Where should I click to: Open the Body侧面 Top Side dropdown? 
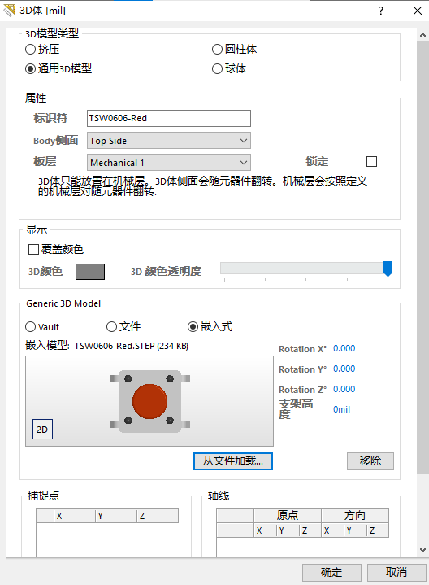pyautogui.click(x=168, y=141)
